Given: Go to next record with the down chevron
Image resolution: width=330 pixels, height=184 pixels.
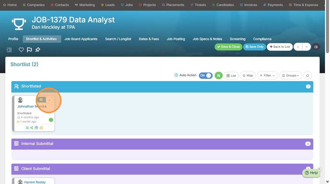Looking at the screenshot, I should [307, 47].
